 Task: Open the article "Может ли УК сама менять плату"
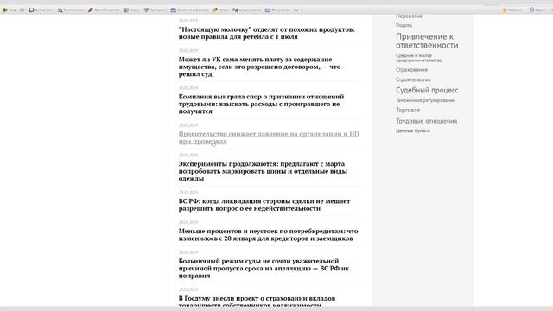259,67
